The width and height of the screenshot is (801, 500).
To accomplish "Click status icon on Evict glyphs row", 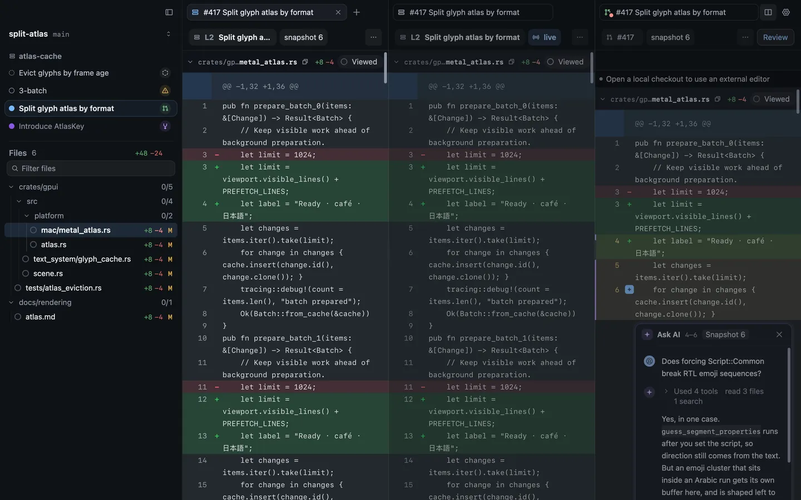I will click(x=165, y=73).
